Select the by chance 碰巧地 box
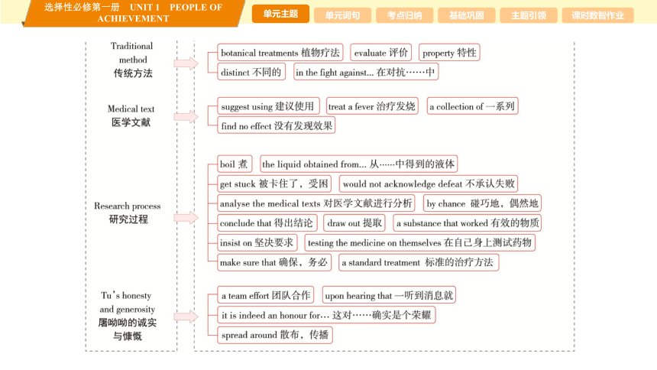657x370 pixels. [x=482, y=203]
